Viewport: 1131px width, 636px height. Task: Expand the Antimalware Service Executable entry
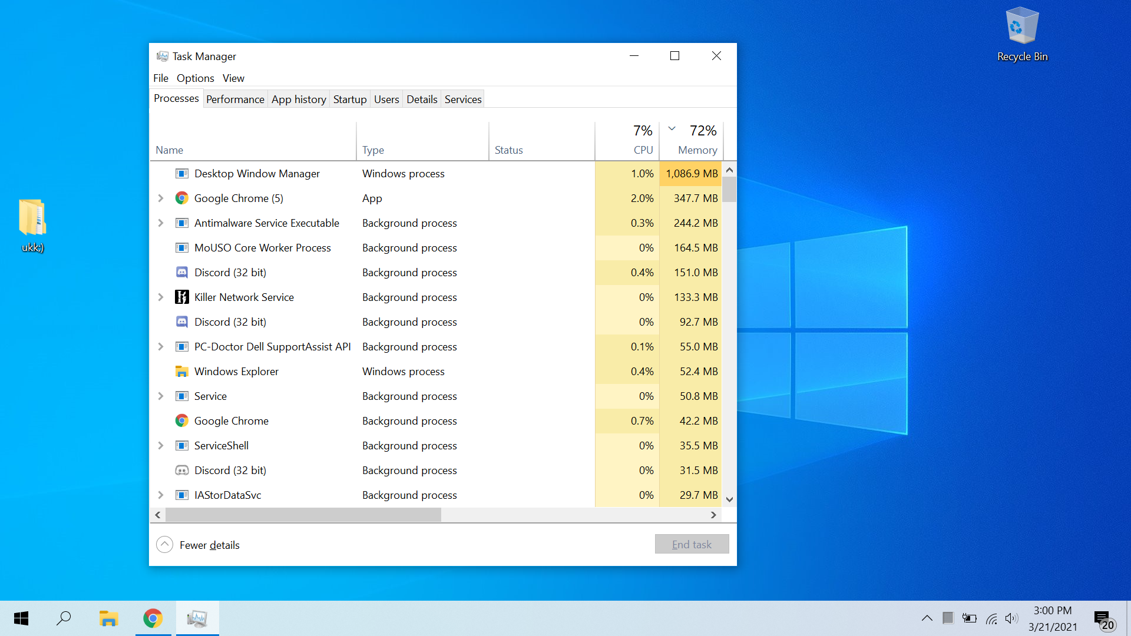(160, 223)
